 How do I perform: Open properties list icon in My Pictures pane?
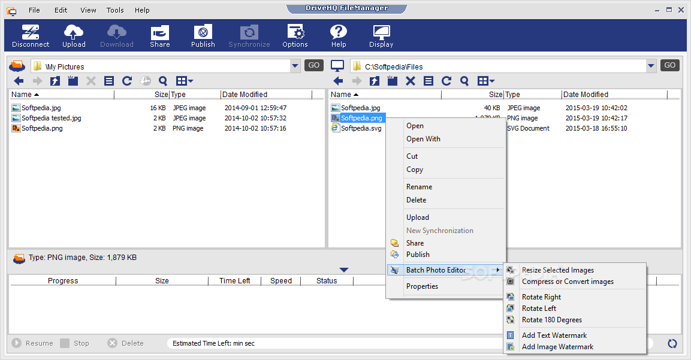(109, 81)
